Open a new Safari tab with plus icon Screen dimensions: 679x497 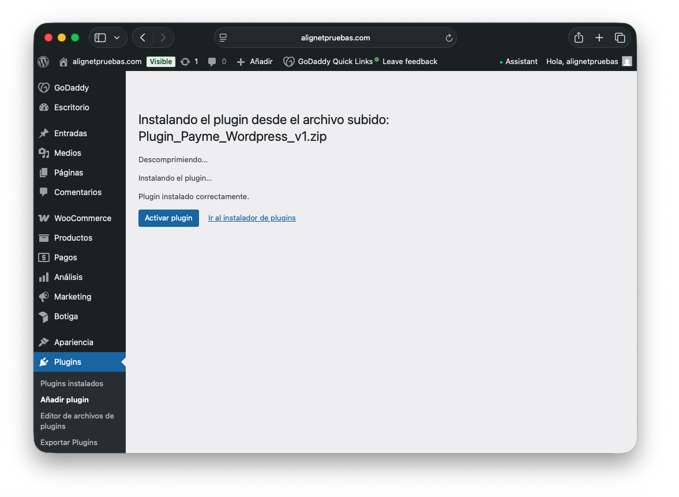coord(599,38)
